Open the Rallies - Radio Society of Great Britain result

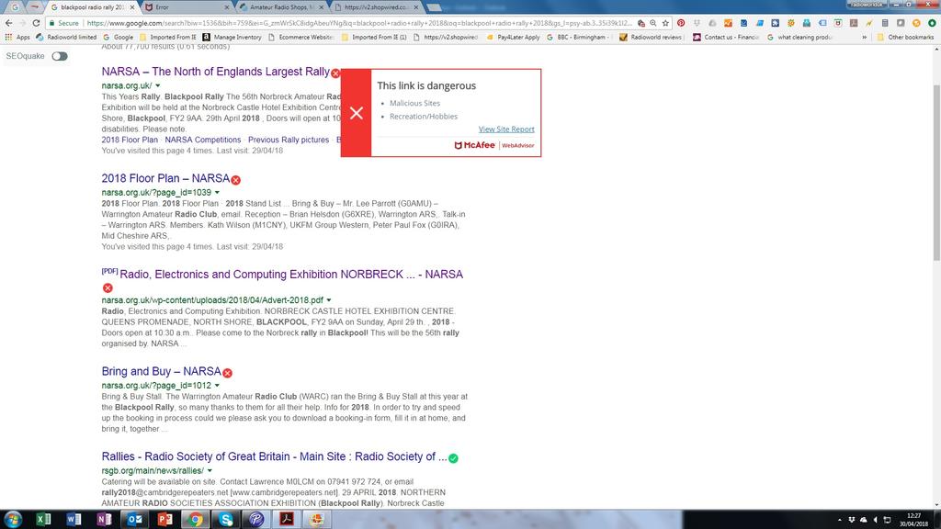[x=274, y=456]
